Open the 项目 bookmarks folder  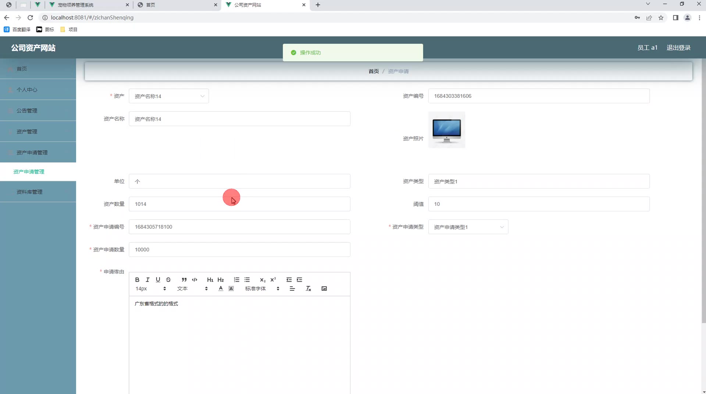[69, 29]
